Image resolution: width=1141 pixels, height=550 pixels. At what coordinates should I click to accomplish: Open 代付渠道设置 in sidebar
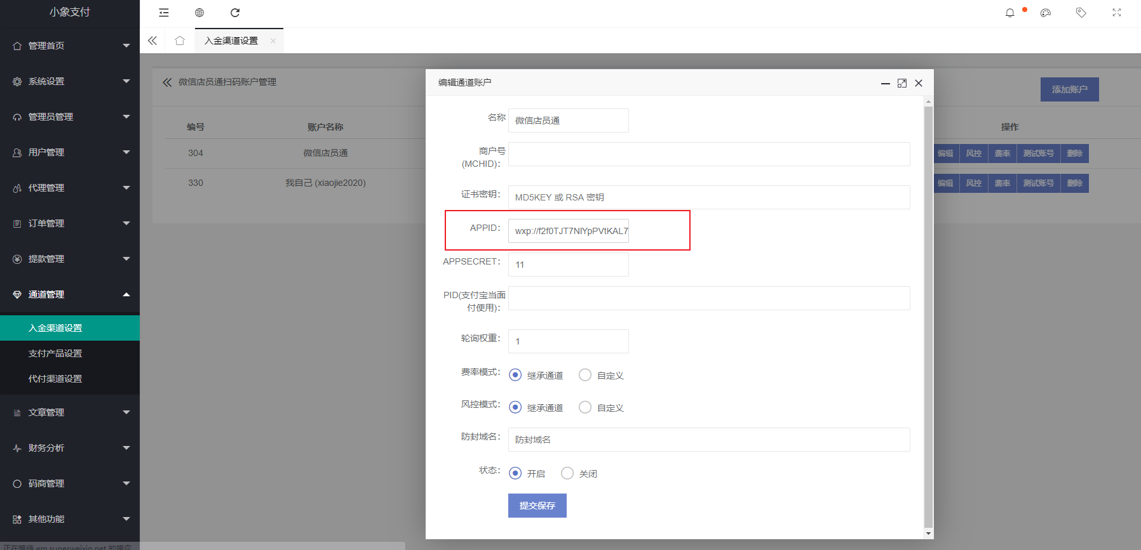[x=70, y=379]
